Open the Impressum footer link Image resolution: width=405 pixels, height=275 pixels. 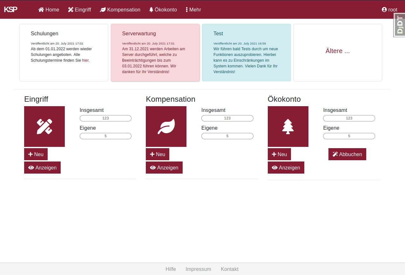(198, 269)
